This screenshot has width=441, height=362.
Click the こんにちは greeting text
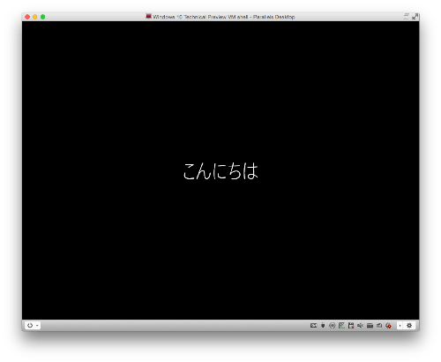pyautogui.click(x=220, y=171)
